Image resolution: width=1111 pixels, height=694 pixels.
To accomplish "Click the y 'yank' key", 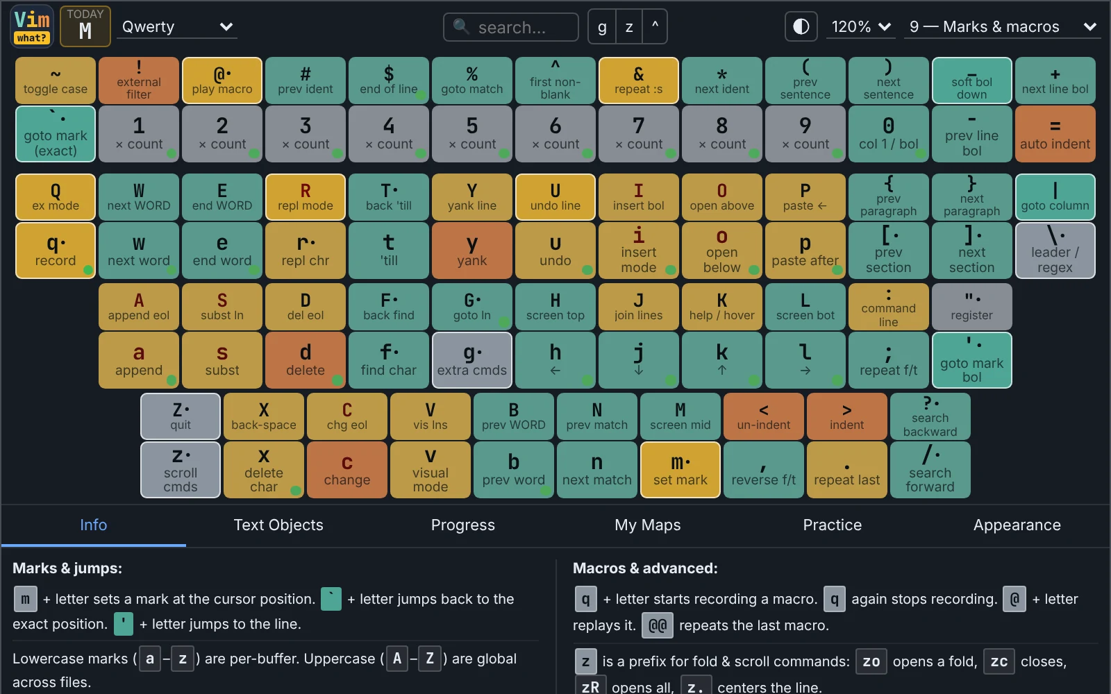I will tap(472, 251).
